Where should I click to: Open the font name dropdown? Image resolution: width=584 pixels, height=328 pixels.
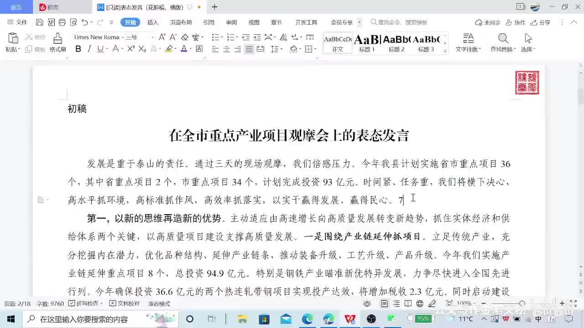point(123,37)
